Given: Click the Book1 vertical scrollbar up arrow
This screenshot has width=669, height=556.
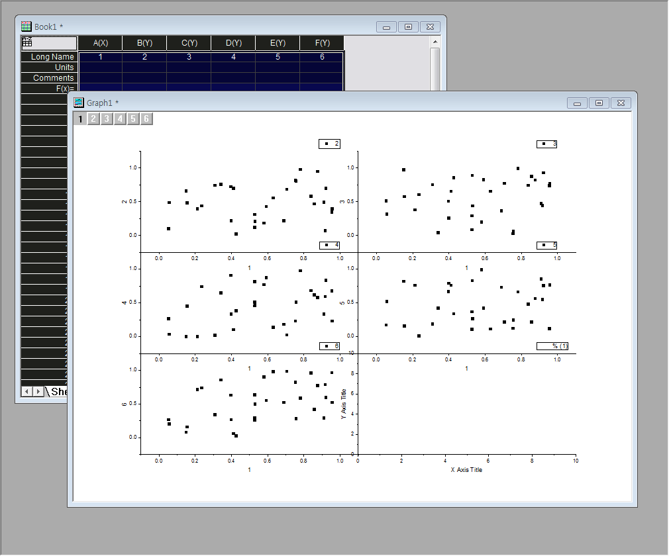Looking at the screenshot, I should point(435,42).
